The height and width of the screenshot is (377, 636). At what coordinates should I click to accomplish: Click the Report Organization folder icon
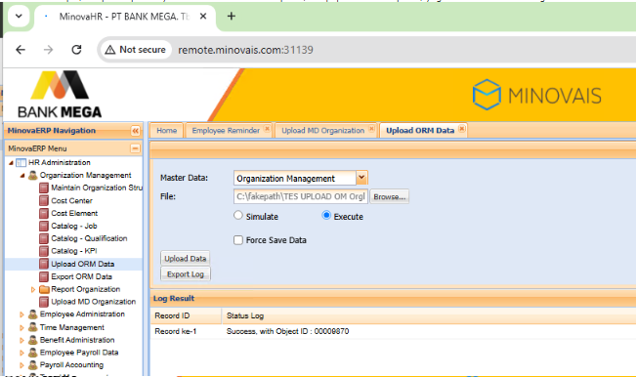44,289
